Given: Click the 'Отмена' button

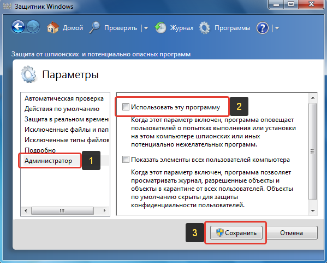Looking at the screenshot, I should pyautogui.click(x=291, y=233).
